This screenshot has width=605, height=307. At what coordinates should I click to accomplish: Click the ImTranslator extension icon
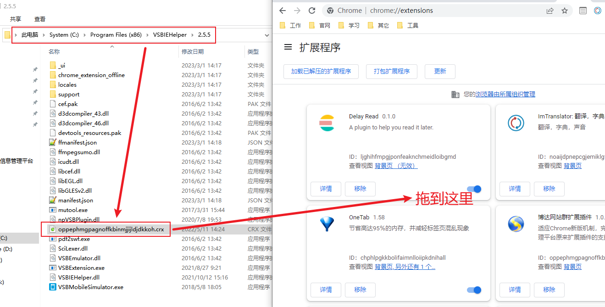pyautogui.click(x=516, y=123)
